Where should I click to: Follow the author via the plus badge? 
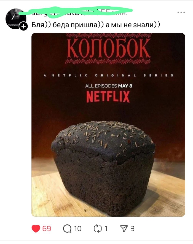[x=23, y=26]
